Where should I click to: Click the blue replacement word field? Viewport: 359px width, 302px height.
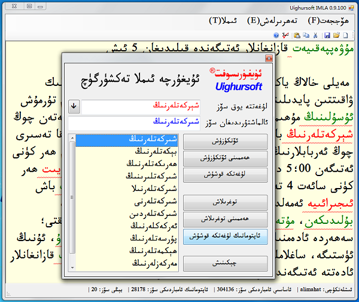point(134,123)
